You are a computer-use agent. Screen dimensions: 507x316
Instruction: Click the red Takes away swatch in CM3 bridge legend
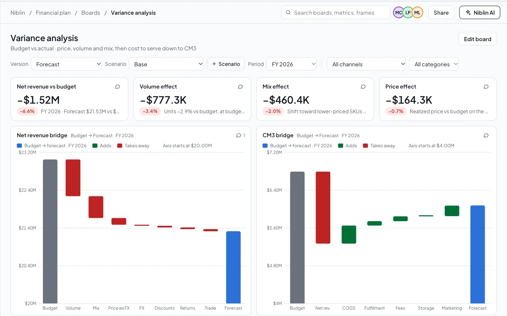[x=365, y=146]
